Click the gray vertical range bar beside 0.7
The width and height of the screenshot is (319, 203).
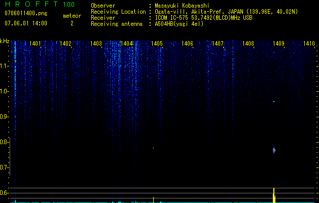pos(10,156)
